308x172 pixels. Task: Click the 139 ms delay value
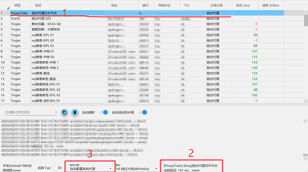point(254,73)
